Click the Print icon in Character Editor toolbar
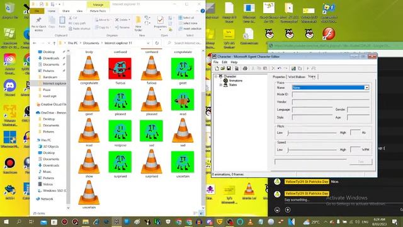 point(245,69)
